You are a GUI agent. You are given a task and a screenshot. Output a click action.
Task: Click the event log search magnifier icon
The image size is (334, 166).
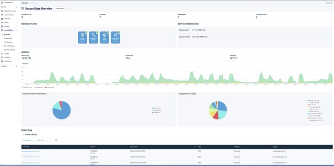point(56,140)
